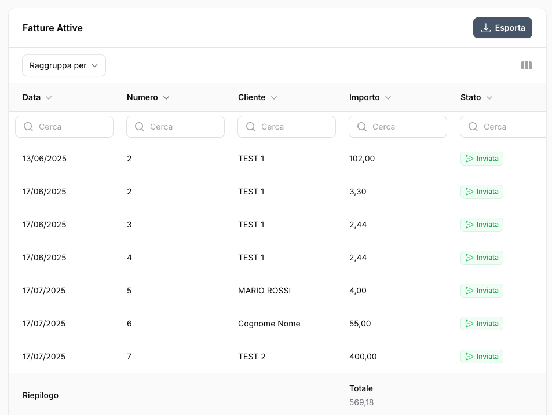
Task: Click the Stato column chevron
Action: pyautogui.click(x=489, y=98)
